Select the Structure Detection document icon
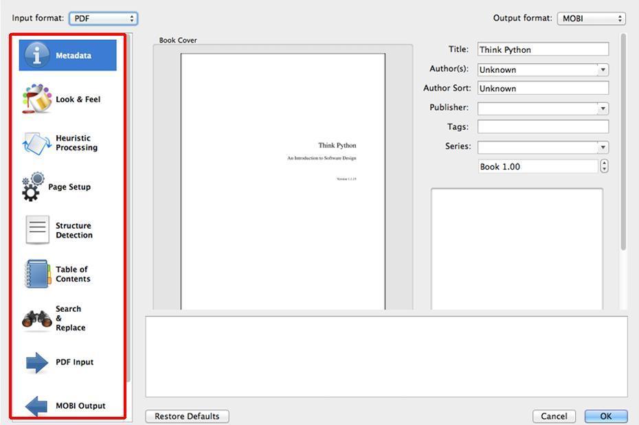 click(37, 230)
